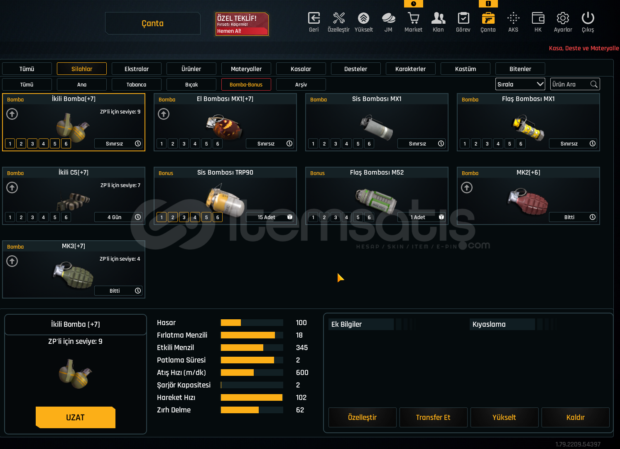The width and height of the screenshot is (620, 449).
Task: Toggle slot 1 on Sis Bombası TRP90
Action: click(x=162, y=217)
